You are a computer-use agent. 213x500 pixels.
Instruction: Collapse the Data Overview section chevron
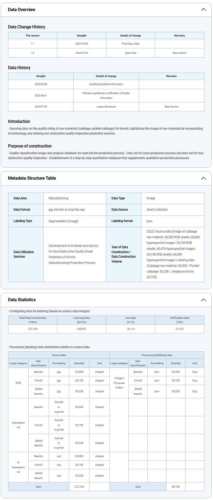click(x=203, y=10)
